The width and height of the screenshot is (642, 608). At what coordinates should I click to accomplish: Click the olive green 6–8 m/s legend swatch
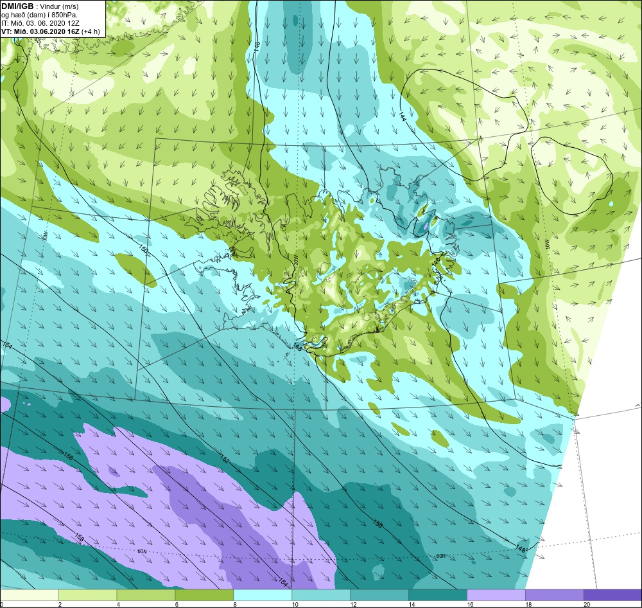point(204,595)
